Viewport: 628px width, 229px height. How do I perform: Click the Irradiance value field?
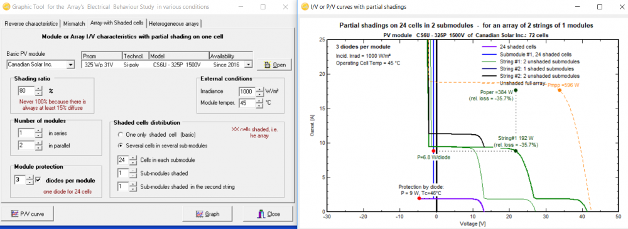pos(247,91)
